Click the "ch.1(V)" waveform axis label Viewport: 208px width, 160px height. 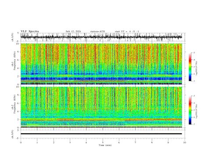point(13,37)
